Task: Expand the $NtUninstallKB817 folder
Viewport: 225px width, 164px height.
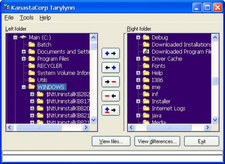Action: pyautogui.click(x=32, y=101)
